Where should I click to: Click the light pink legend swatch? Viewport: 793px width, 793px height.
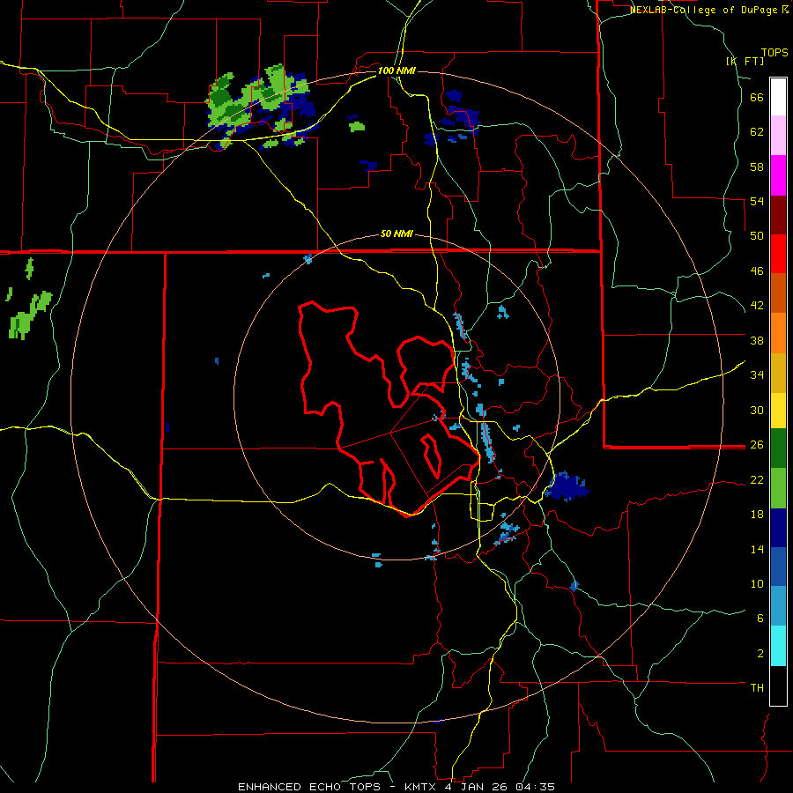pos(778,136)
